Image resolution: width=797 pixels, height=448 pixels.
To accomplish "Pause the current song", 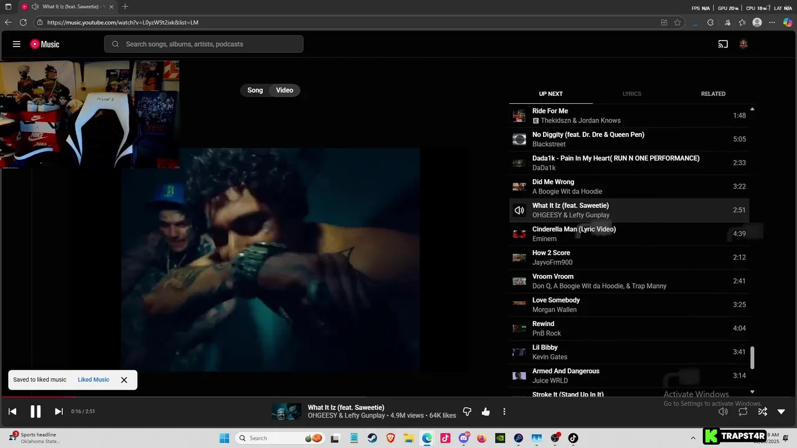I will pyautogui.click(x=35, y=411).
